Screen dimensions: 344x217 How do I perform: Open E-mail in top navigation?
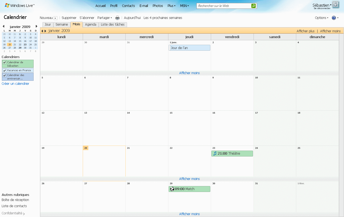tap(144, 6)
